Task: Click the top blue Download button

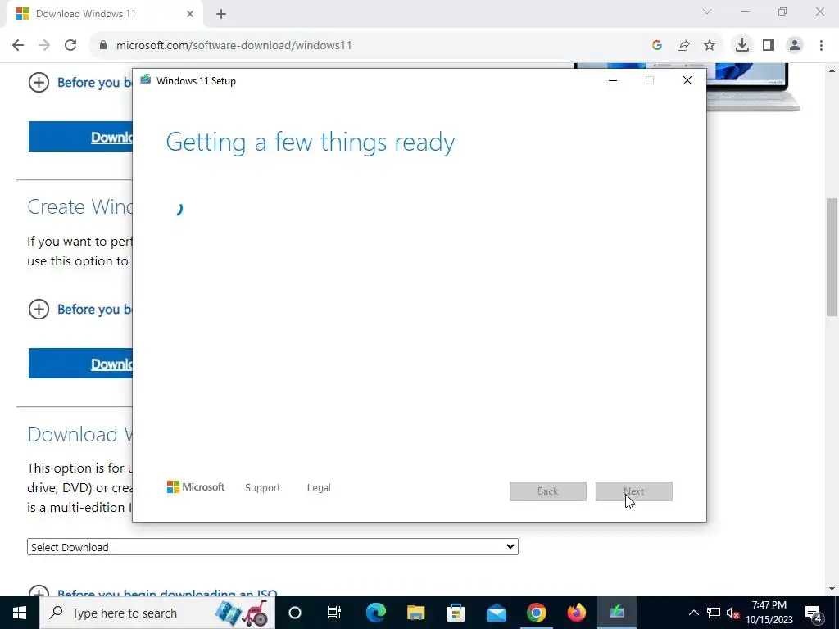Action: (80, 137)
